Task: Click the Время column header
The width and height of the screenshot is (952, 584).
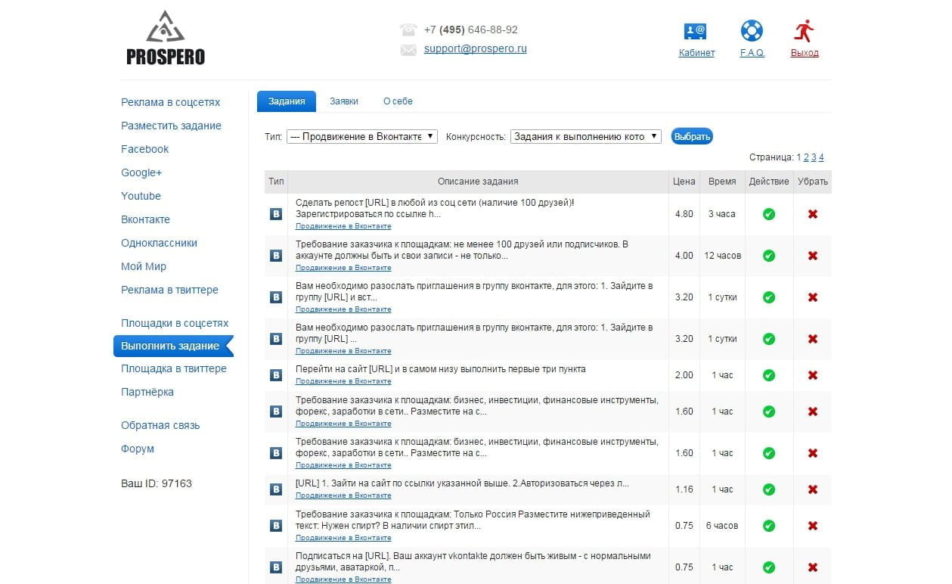Action: (x=722, y=182)
